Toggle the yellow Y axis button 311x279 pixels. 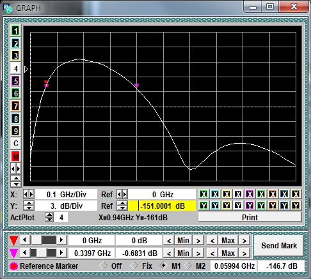(x=227, y=206)
